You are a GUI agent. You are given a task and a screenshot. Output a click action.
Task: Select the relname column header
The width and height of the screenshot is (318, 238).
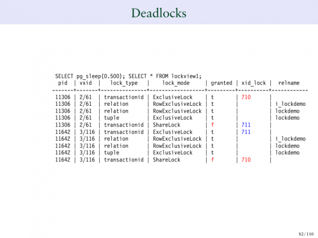289,83
